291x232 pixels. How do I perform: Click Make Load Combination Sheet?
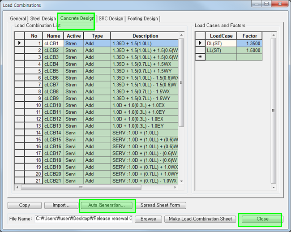(200, 219)
